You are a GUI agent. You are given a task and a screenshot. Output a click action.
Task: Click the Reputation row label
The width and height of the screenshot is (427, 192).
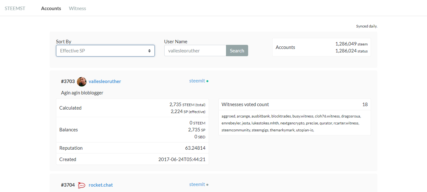tap(71, 148)
